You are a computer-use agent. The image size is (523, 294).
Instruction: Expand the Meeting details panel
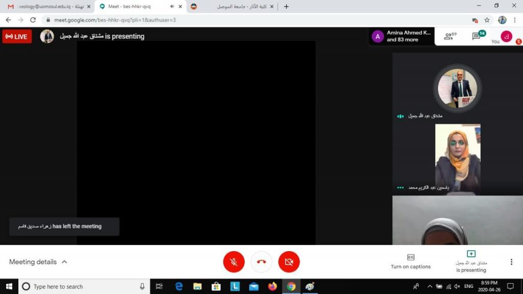coord(38,262)
